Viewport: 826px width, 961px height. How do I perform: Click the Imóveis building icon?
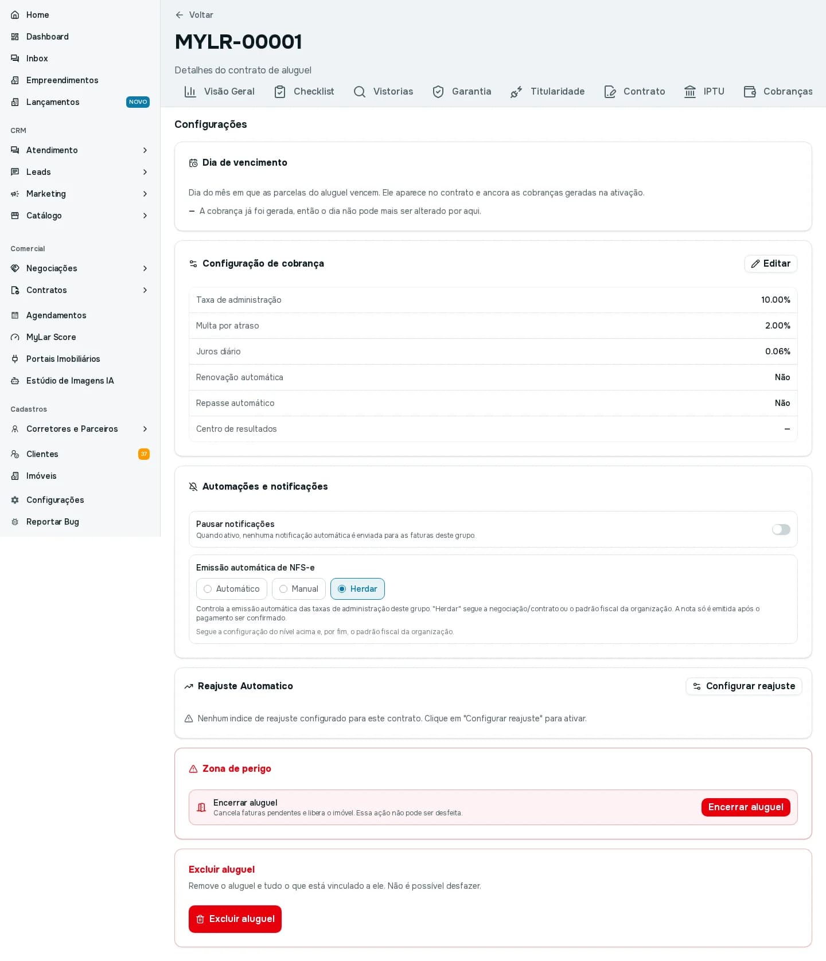point(15,476)
